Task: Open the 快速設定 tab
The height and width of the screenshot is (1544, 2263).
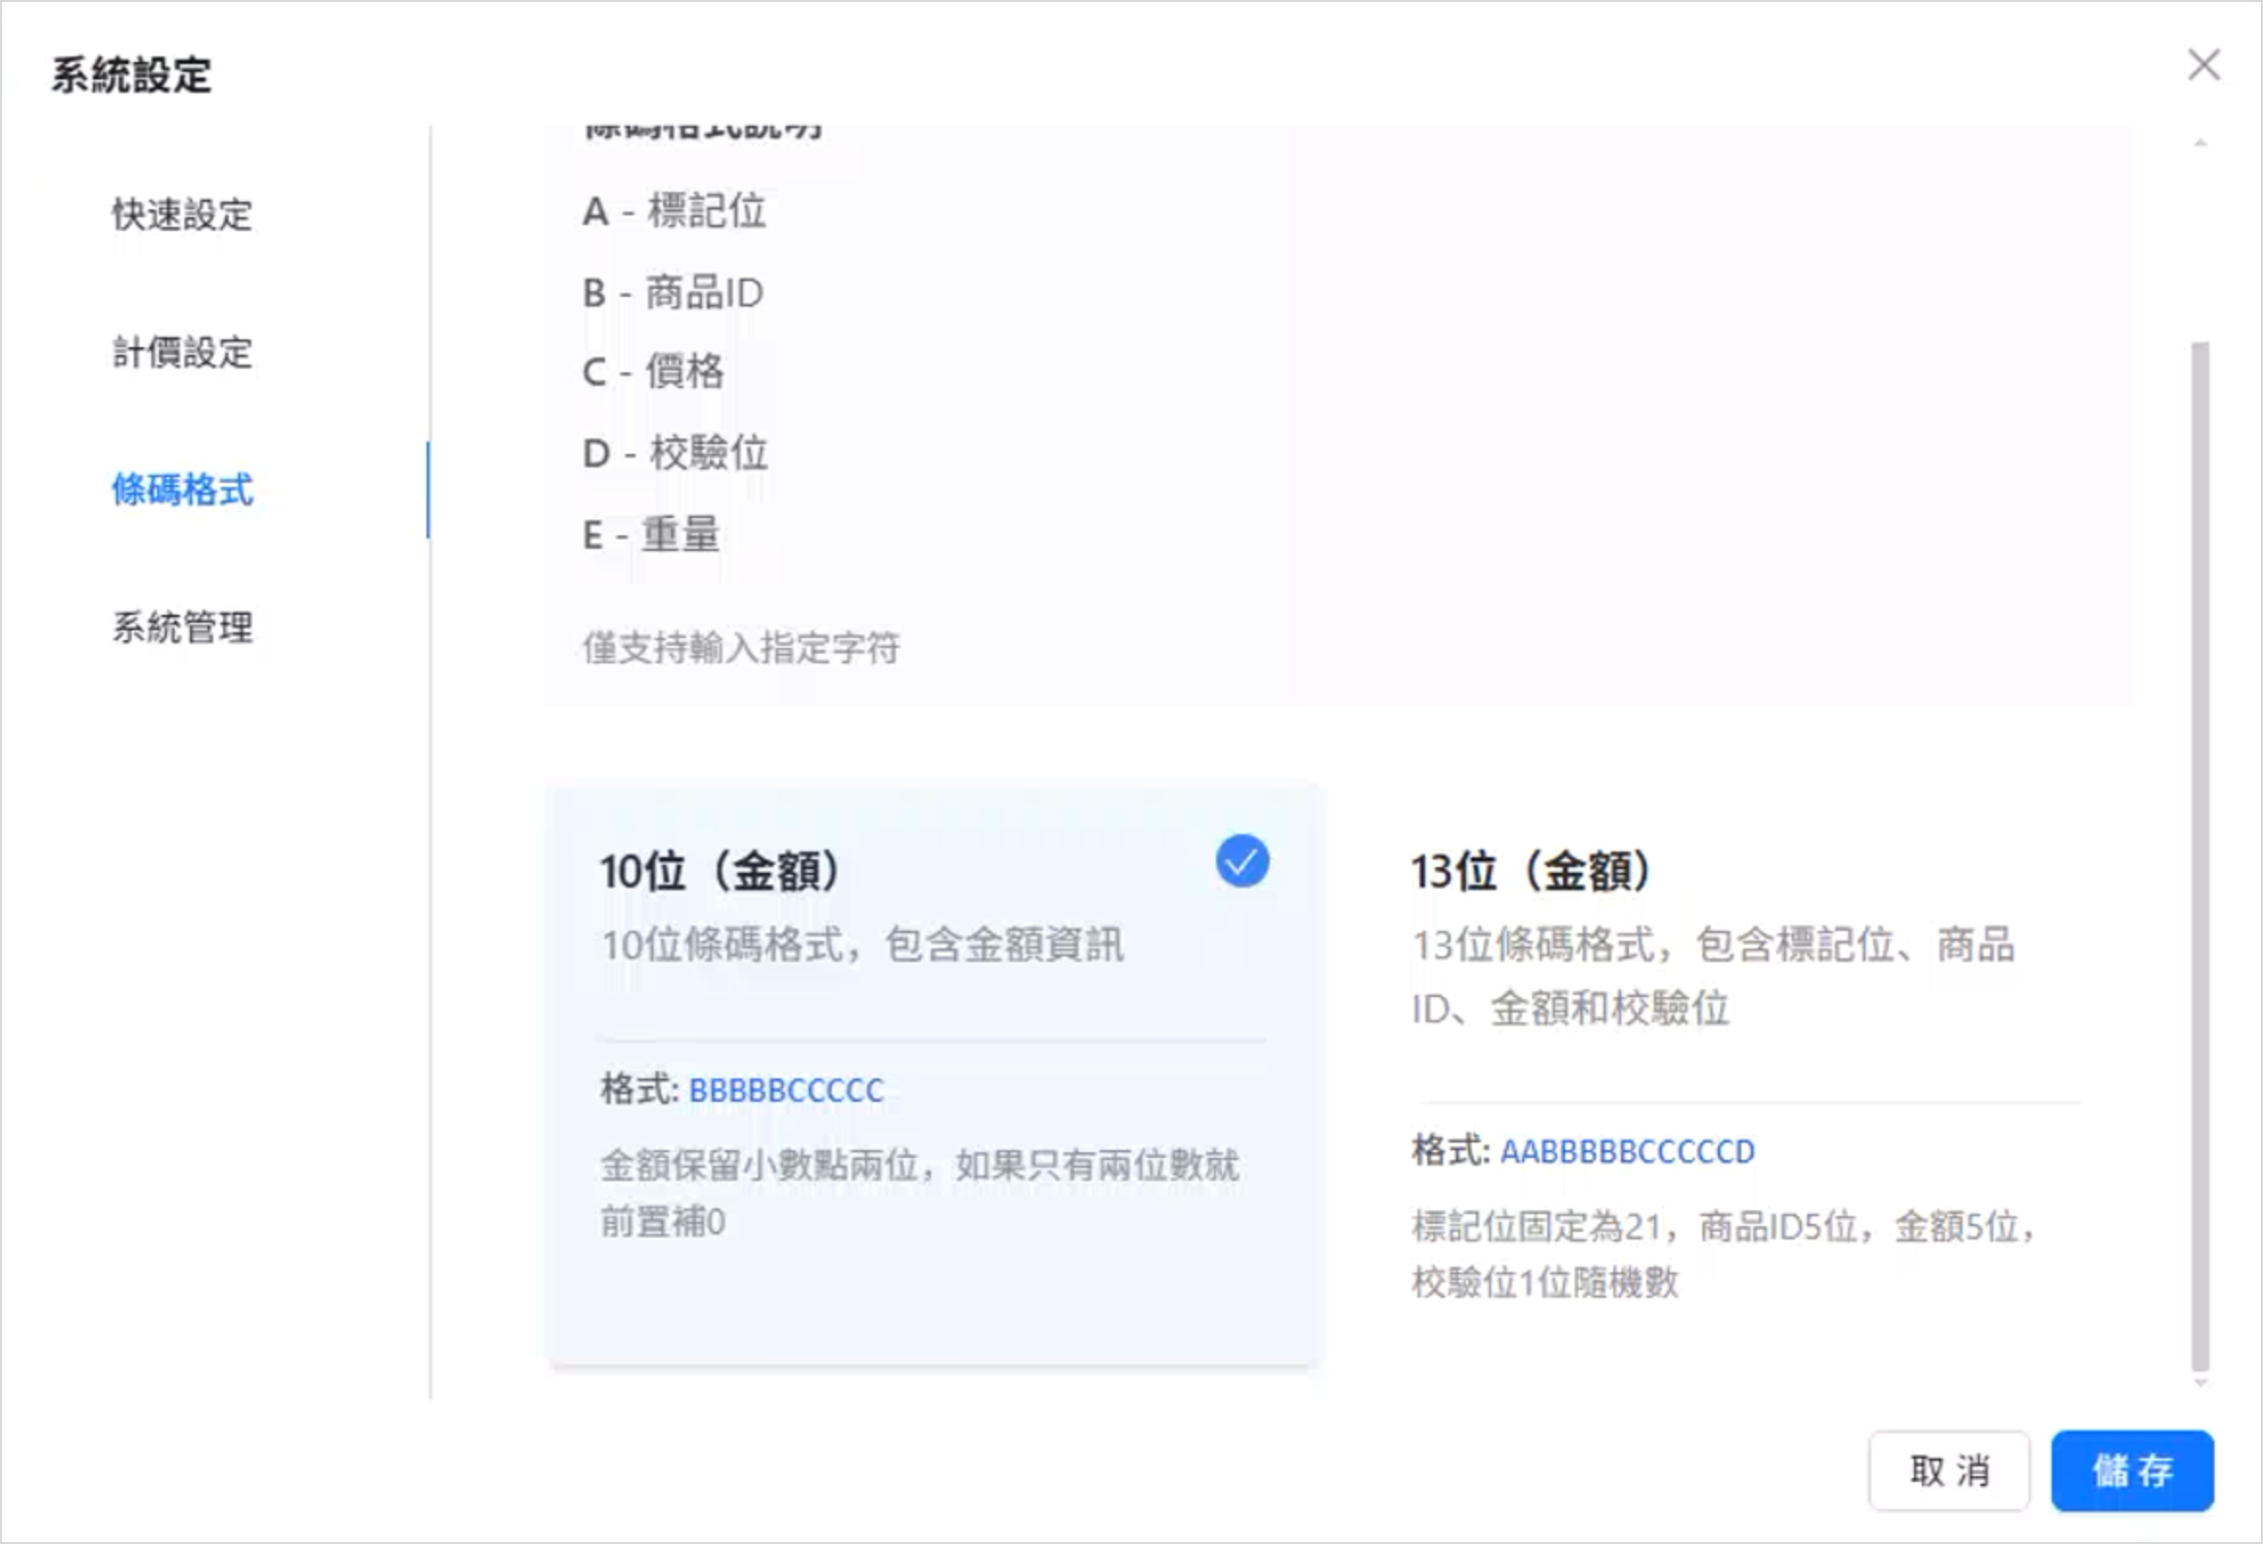Action: point(182,214)
